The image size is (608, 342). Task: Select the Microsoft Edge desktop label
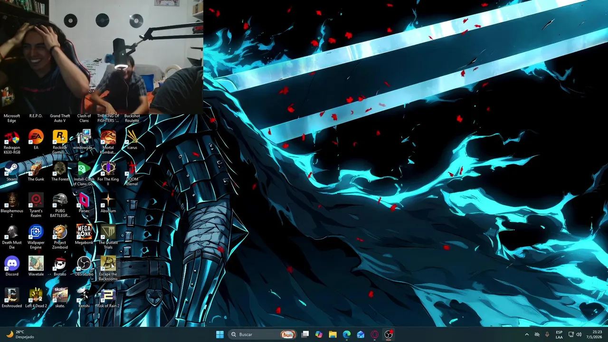(12, 118)
